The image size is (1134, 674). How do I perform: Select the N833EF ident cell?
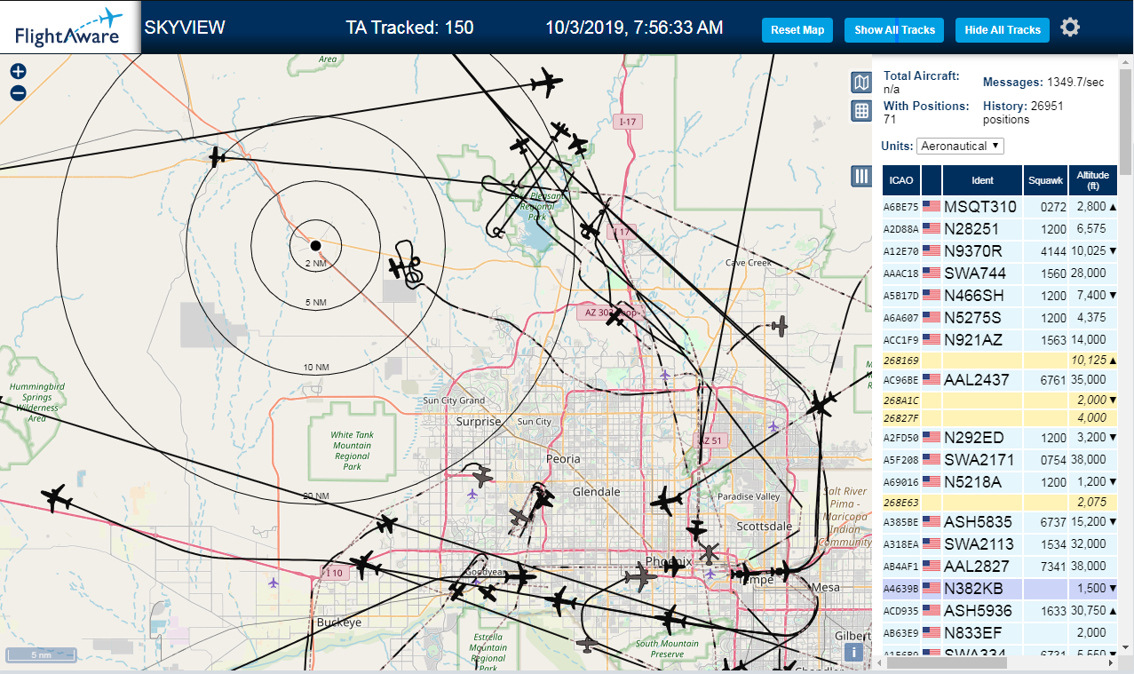tap(982, 632)
